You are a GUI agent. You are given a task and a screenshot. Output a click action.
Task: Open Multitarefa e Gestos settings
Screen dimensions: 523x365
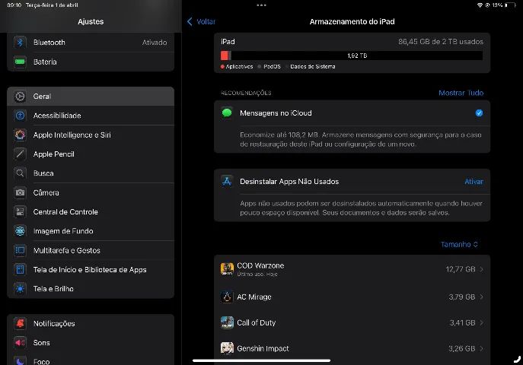point(91,250)
